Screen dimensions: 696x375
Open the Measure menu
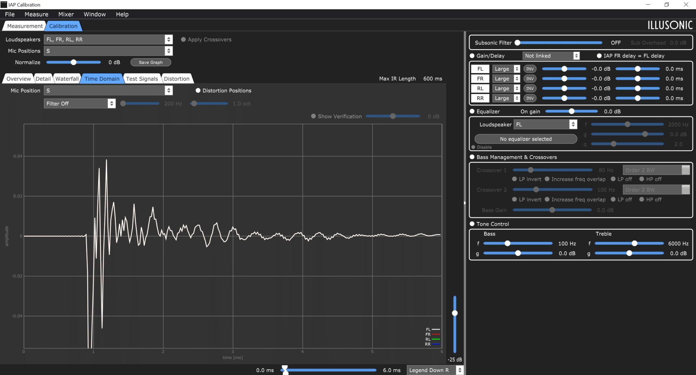36,14
